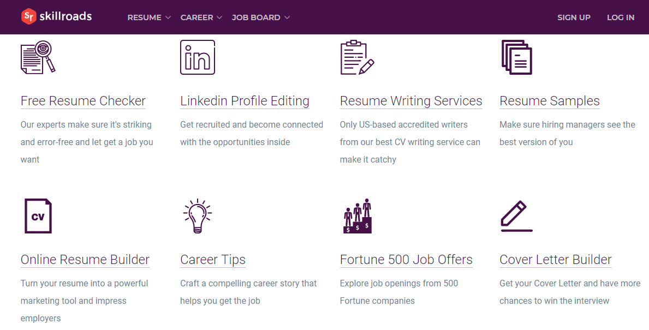Open the Linkedin Profile Editing link
This screenshot has height=330, width=649.
[x=245, y=101]
